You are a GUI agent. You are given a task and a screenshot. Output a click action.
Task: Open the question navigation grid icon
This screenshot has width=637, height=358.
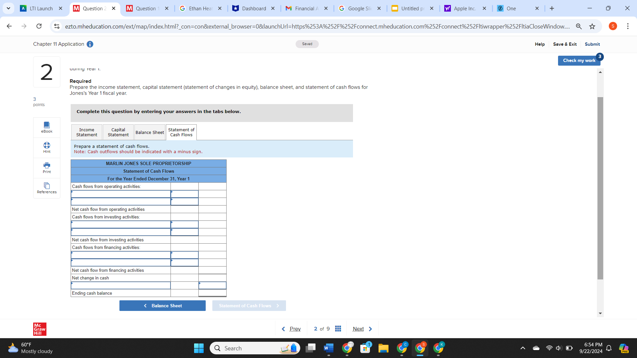coord(338,328)
